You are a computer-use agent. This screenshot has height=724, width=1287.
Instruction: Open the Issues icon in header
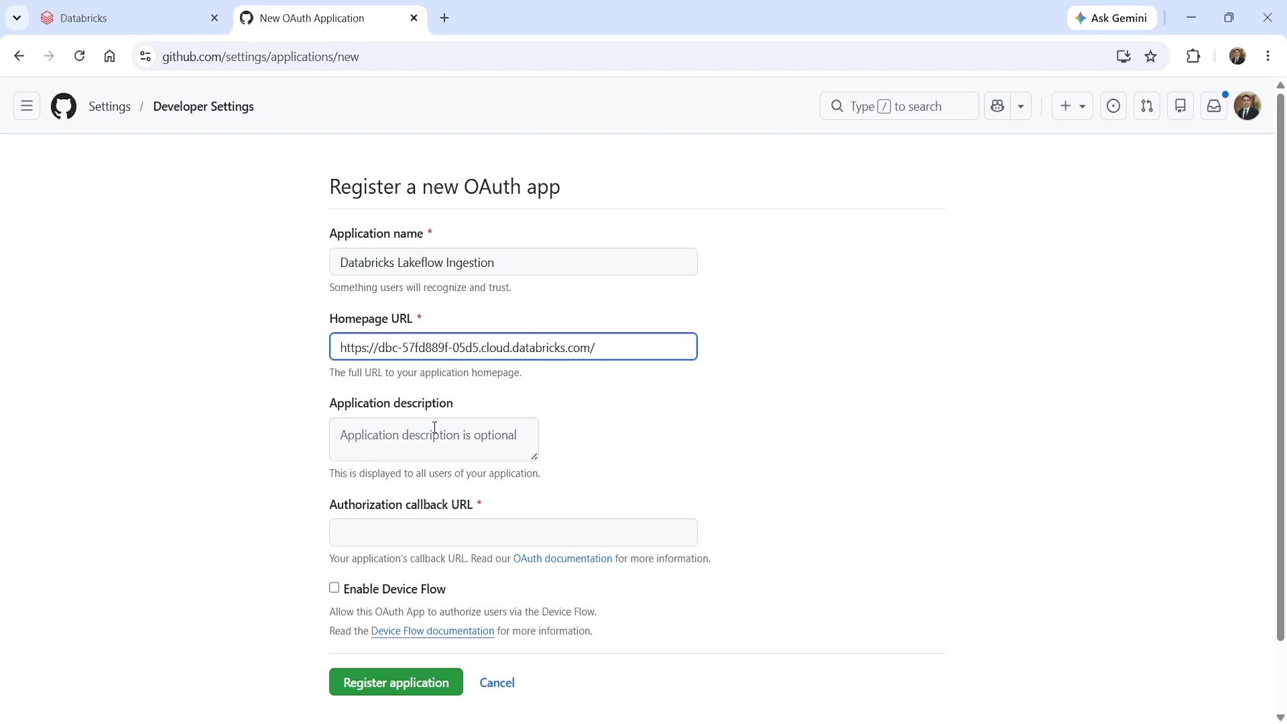[x=1114, y=107]
